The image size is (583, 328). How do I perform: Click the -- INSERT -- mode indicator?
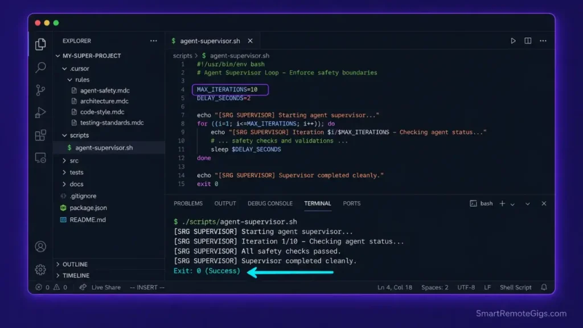[x=147, y=287]
